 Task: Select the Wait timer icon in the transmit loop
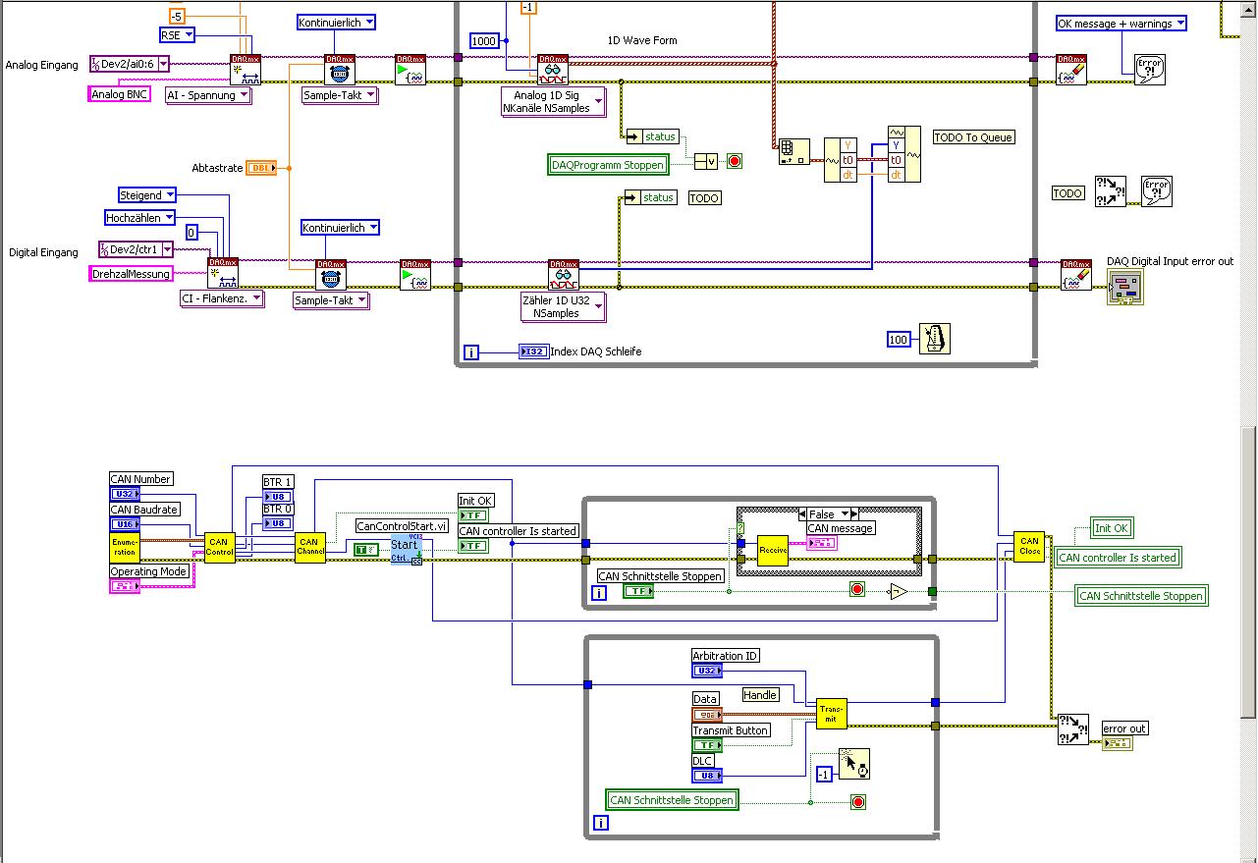[x=854, y=763]
